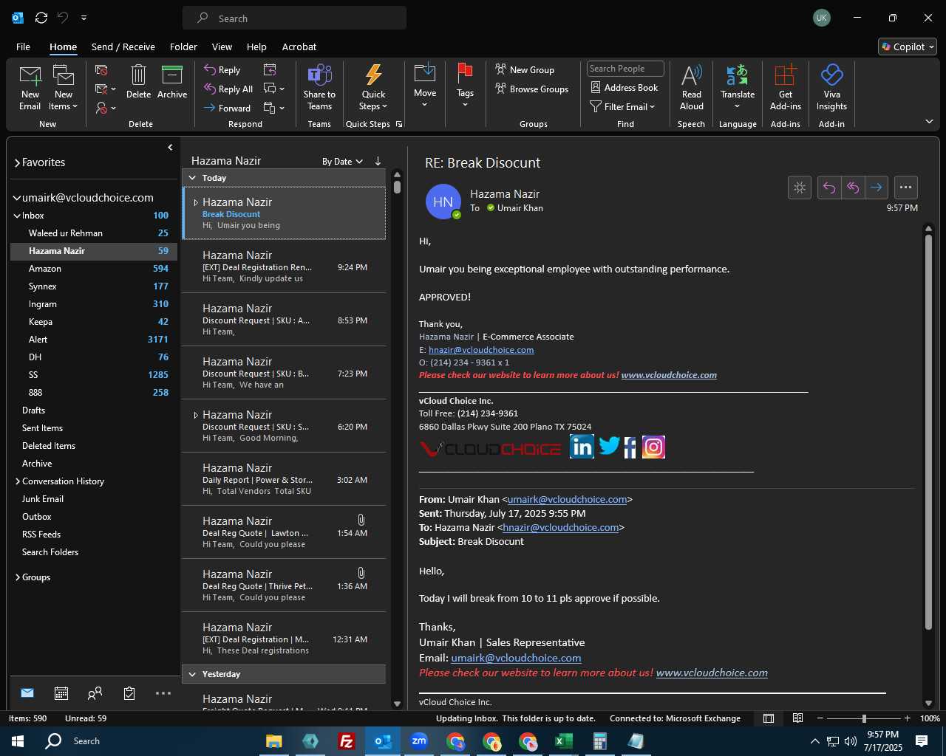The height and width of the screenshot is (756, 946).
Task: Click Reply All in the ribbon
Action: [229, 89]
